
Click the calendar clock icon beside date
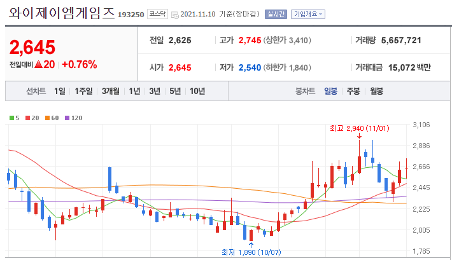[x=174, y=15]
